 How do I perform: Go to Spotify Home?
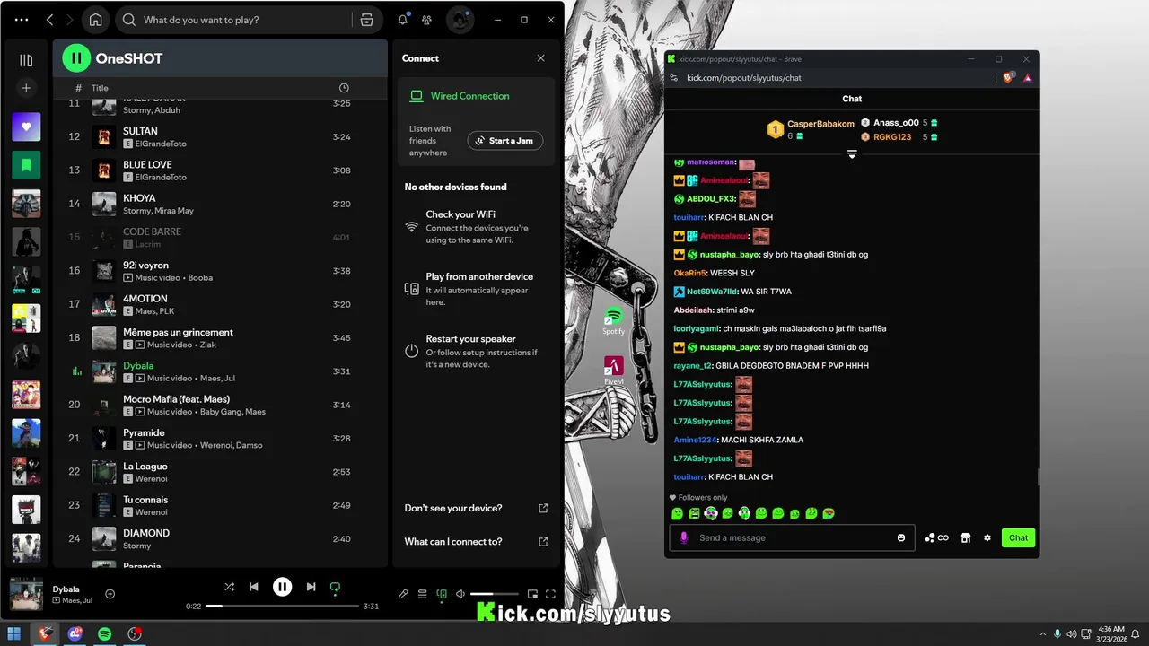(x=95, y=20)
